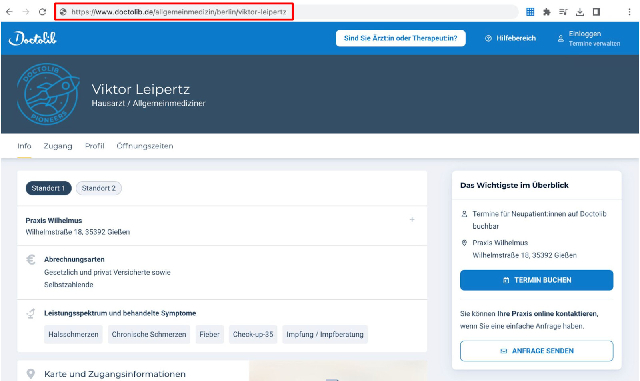The width and height of the screenshot is (640, 381).
Task: Click 'Wilhelmstraße 18, 35392 Gießen' in overview card
Action: [x=524, y=255]
